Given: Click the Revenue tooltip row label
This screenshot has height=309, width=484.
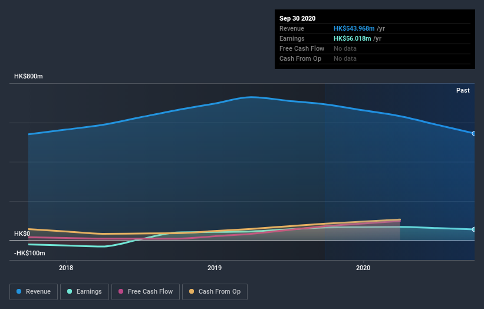Looking at the screenshot, I should coord(292,28).
